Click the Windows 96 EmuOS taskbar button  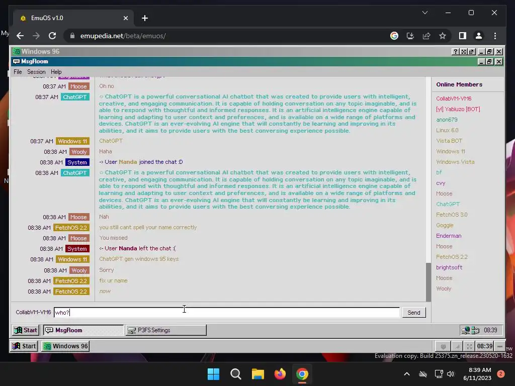click(65, 346)
